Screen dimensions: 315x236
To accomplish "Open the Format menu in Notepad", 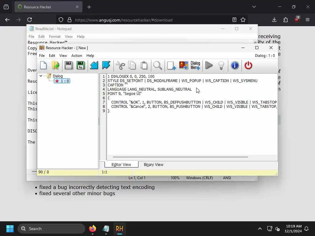I will [x=55, y=37].
